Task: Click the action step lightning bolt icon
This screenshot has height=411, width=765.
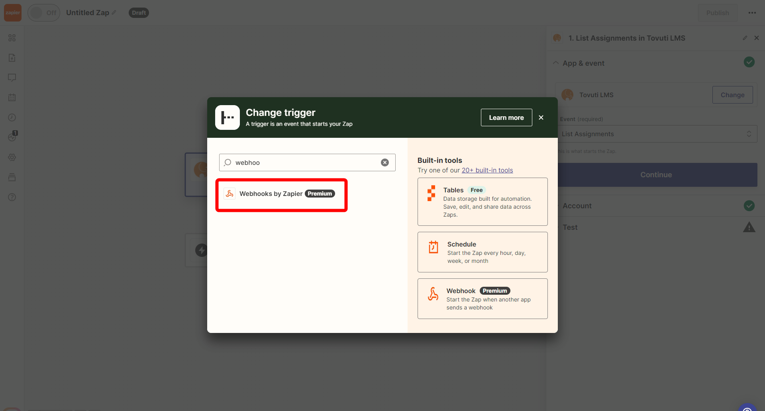Action: (201, 250)
